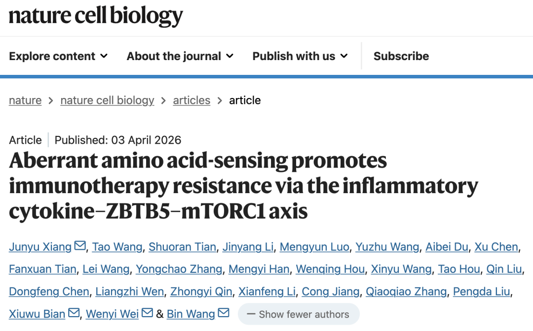
Task: Click envelope icon beside Wenyi Wei
Action: [147, 313]
